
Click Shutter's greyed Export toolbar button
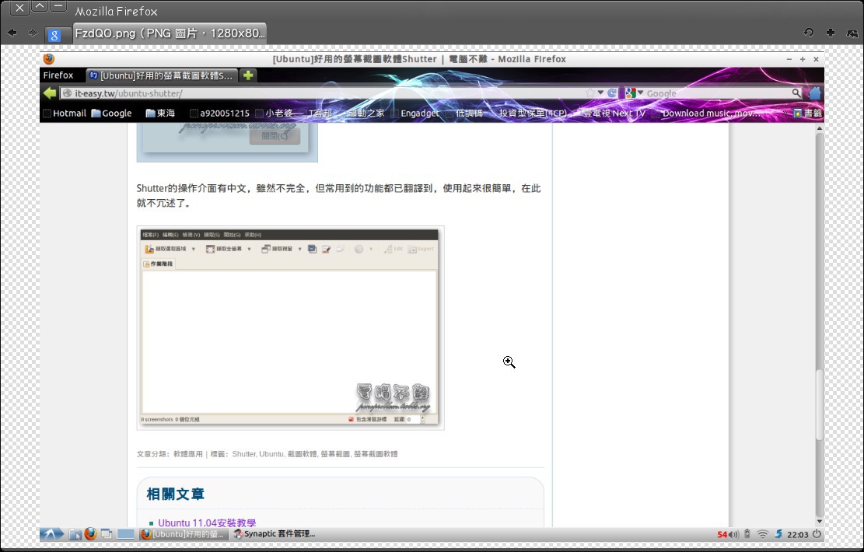421,249
